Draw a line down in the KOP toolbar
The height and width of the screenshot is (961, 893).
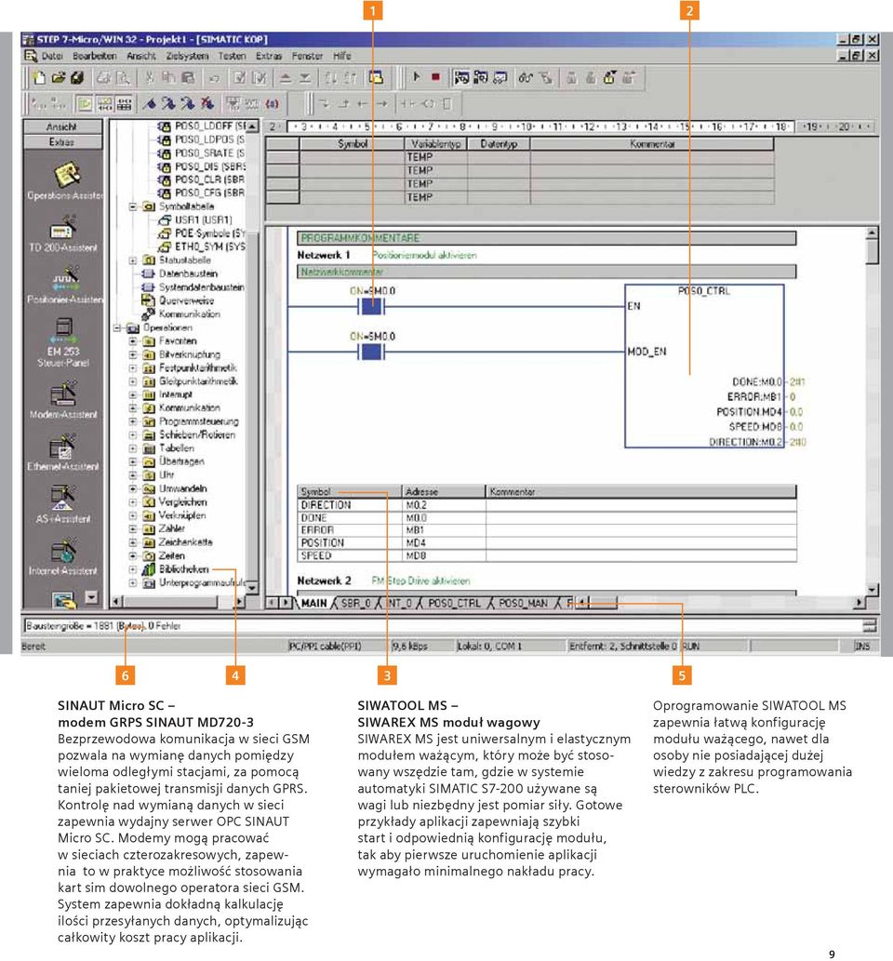point(325,103)
